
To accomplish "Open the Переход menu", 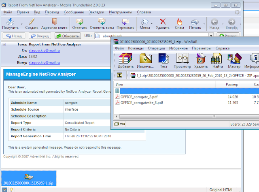I will pyautogui.click(x=52, y=12).
